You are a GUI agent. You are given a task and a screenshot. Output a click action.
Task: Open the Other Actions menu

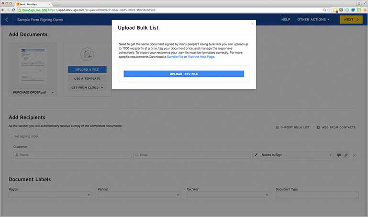click(x=313, y=20)
